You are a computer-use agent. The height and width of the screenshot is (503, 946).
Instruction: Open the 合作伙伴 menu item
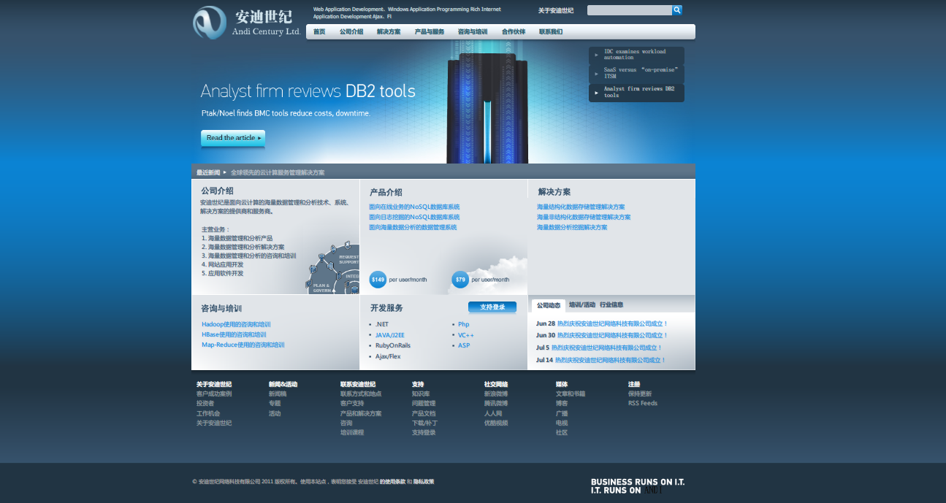514,32
